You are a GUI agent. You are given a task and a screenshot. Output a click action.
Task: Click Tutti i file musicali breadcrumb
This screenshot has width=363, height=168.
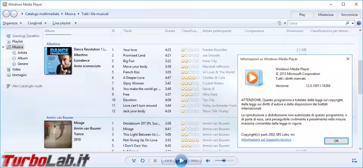pos(95,14)
